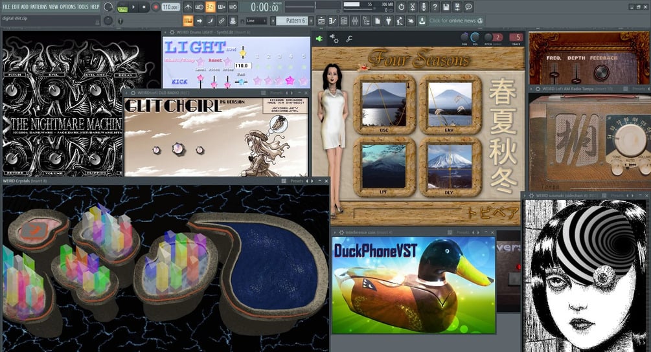The height and width of the screenshot is (352, 651).
Task: Open the TOOLS menu
Action: tap(83, 7)
